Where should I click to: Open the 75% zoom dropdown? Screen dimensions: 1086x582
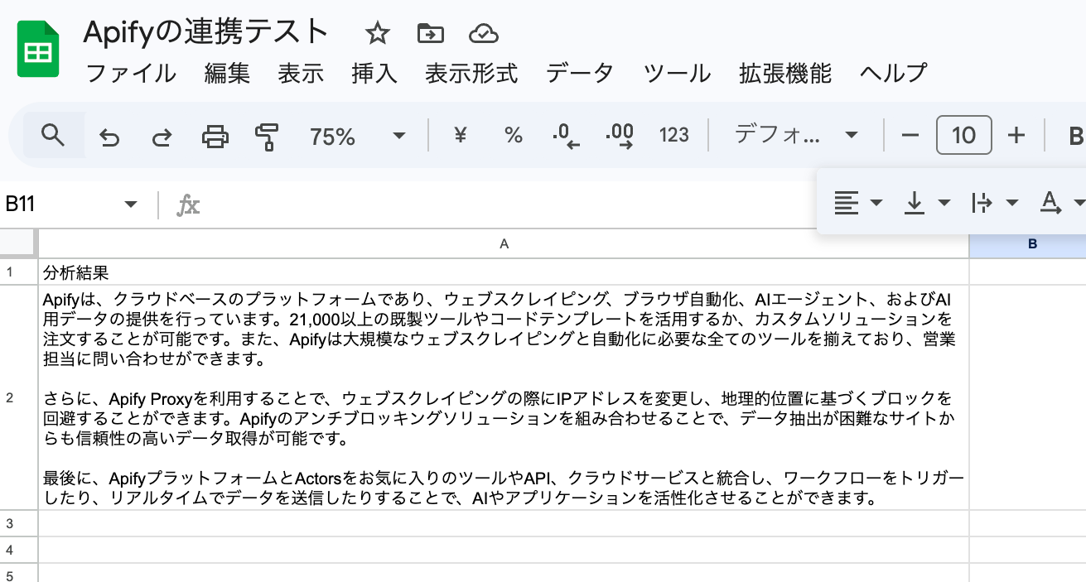click(x=357, y=136)
